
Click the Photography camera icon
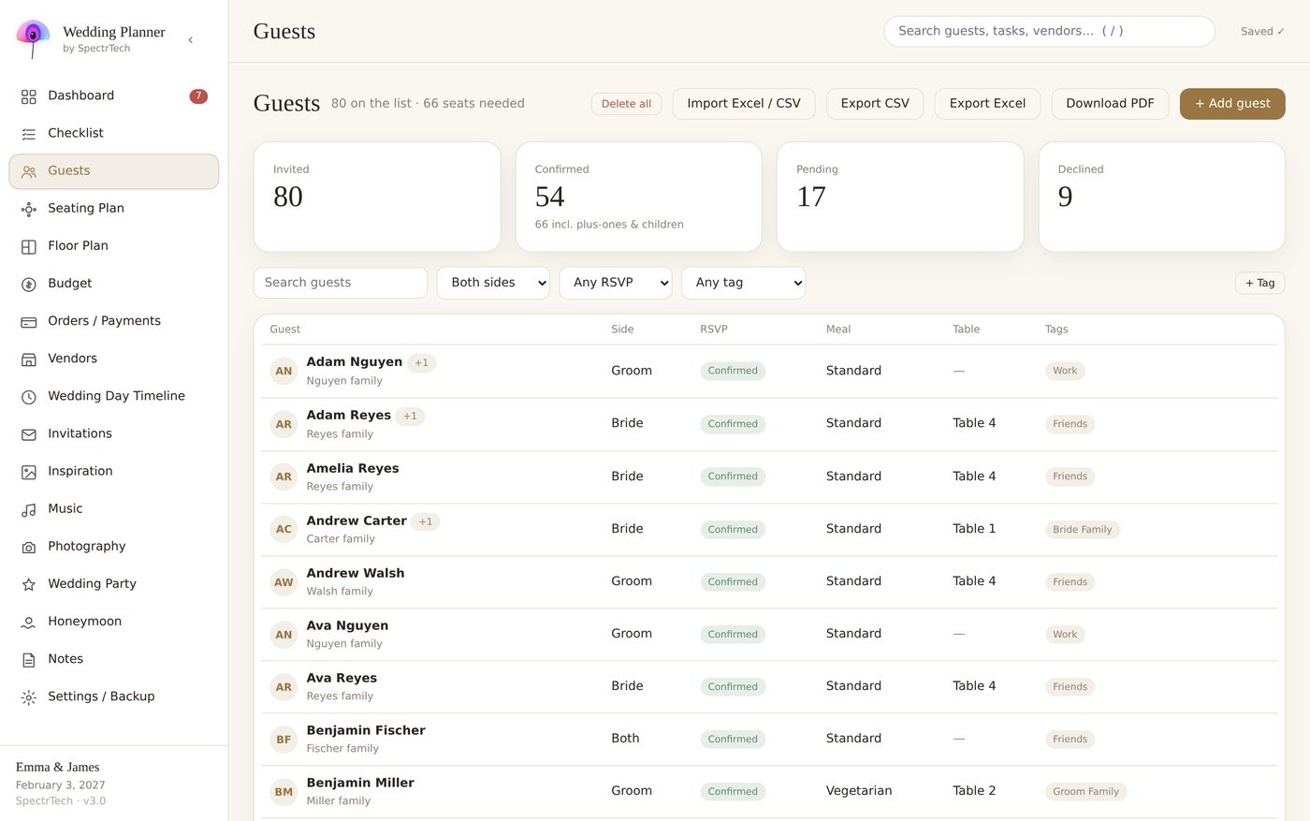tap(29, 547)
